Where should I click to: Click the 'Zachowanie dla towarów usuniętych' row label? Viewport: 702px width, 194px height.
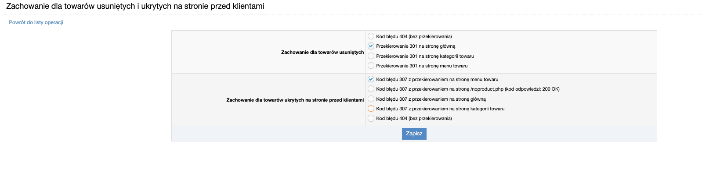[322, 52]
